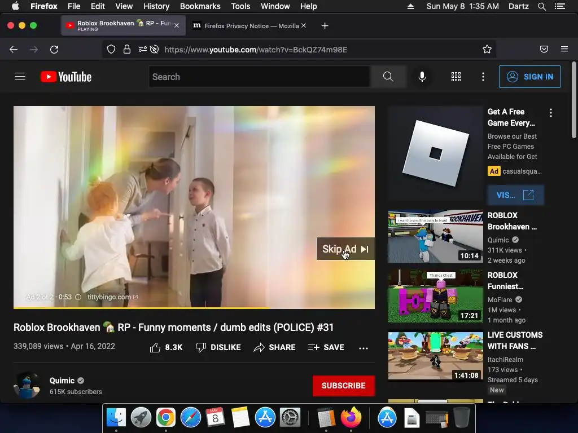Click the red SUBSCRIBE button
The image size is (578, 433).
344,386
